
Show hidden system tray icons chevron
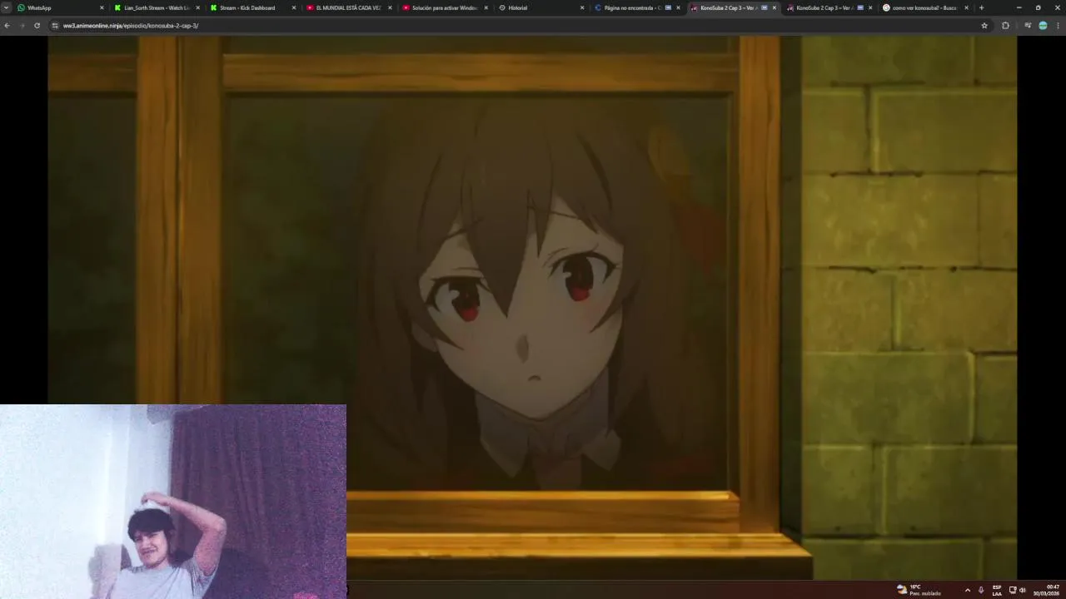[967, 590]
